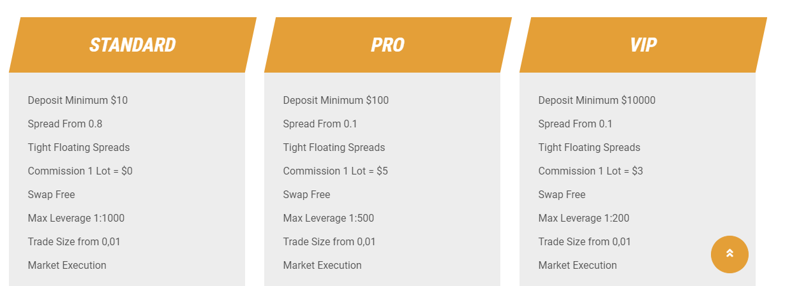Click Commission 1 Lot = $3 line
The image size is (785, 286).
pos(591,171)
